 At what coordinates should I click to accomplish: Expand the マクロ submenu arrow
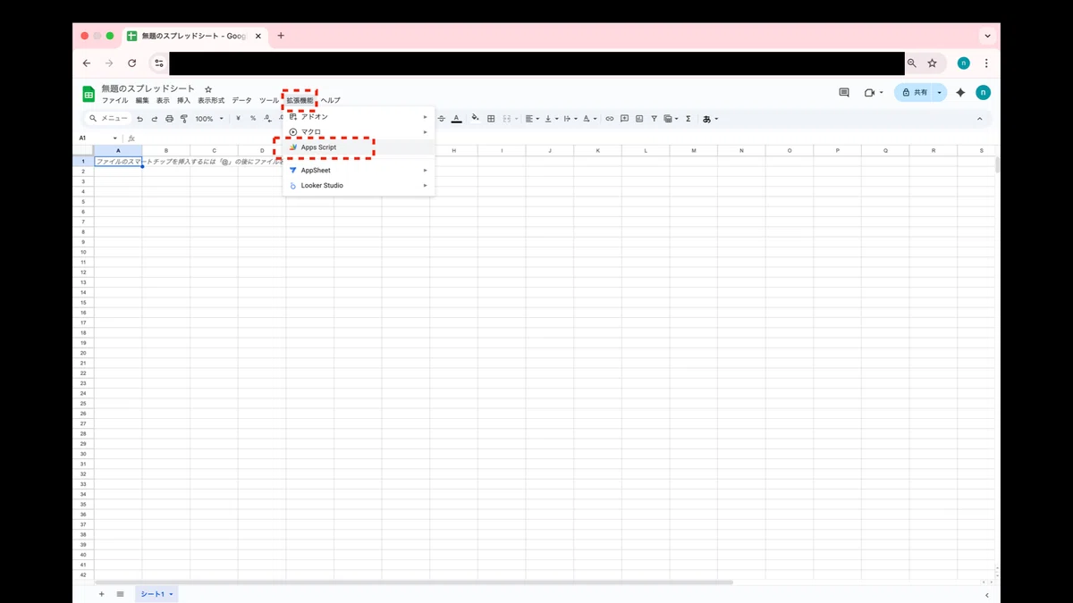click(426, 132)
